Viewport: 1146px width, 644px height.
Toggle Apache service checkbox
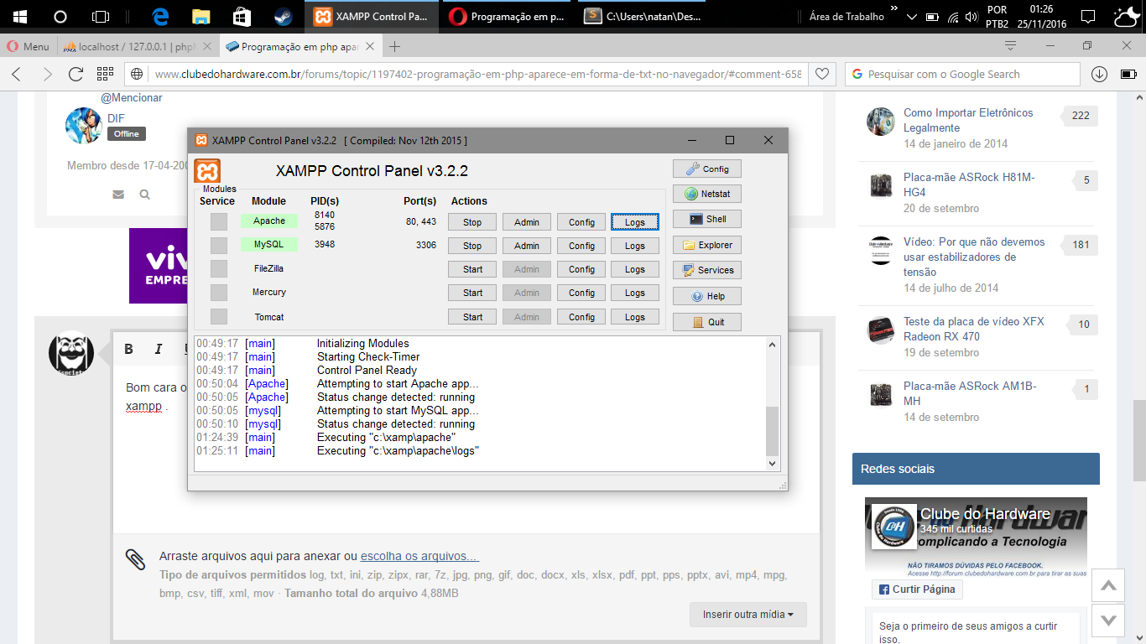coord(218,221)
